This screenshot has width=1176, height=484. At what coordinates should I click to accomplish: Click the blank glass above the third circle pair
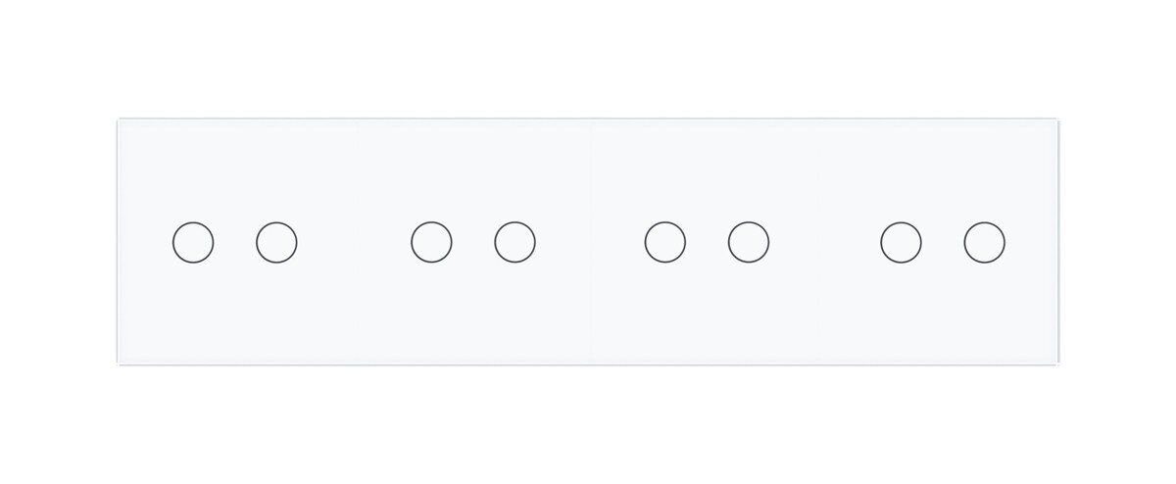[708, 170]
